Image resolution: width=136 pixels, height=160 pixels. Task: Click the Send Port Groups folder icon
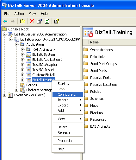85,63
